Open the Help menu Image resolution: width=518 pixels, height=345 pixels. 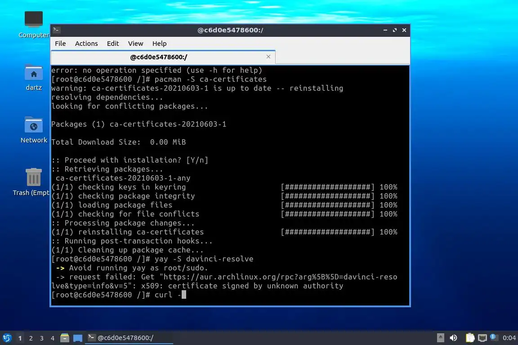pos(159,44)
